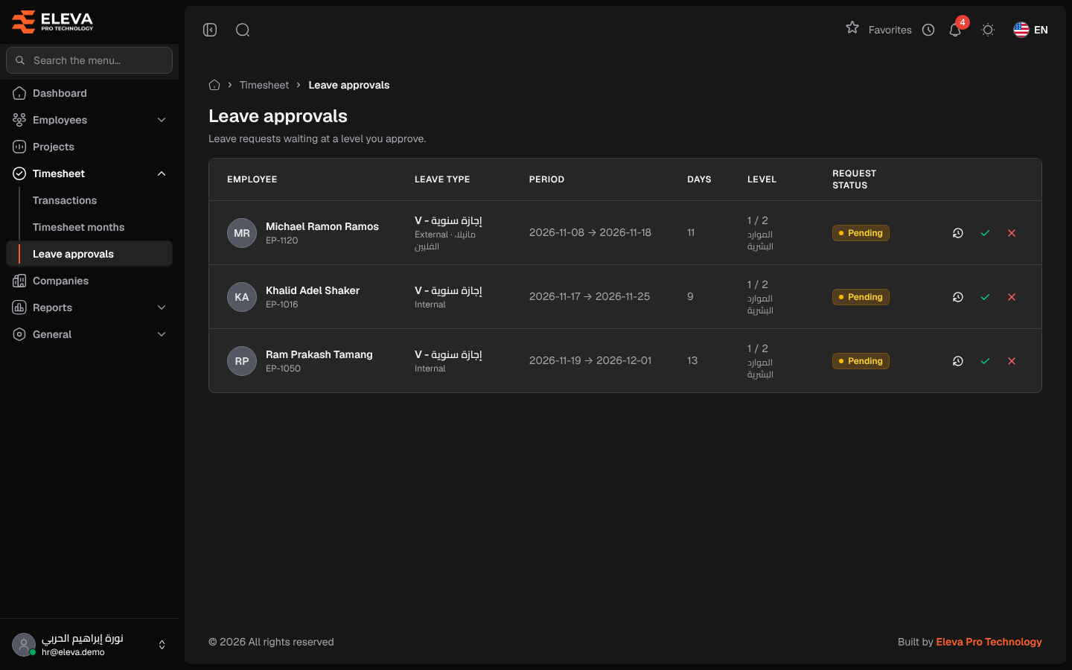
Task: Click the Search the menu field
Action: pos(89,60)
